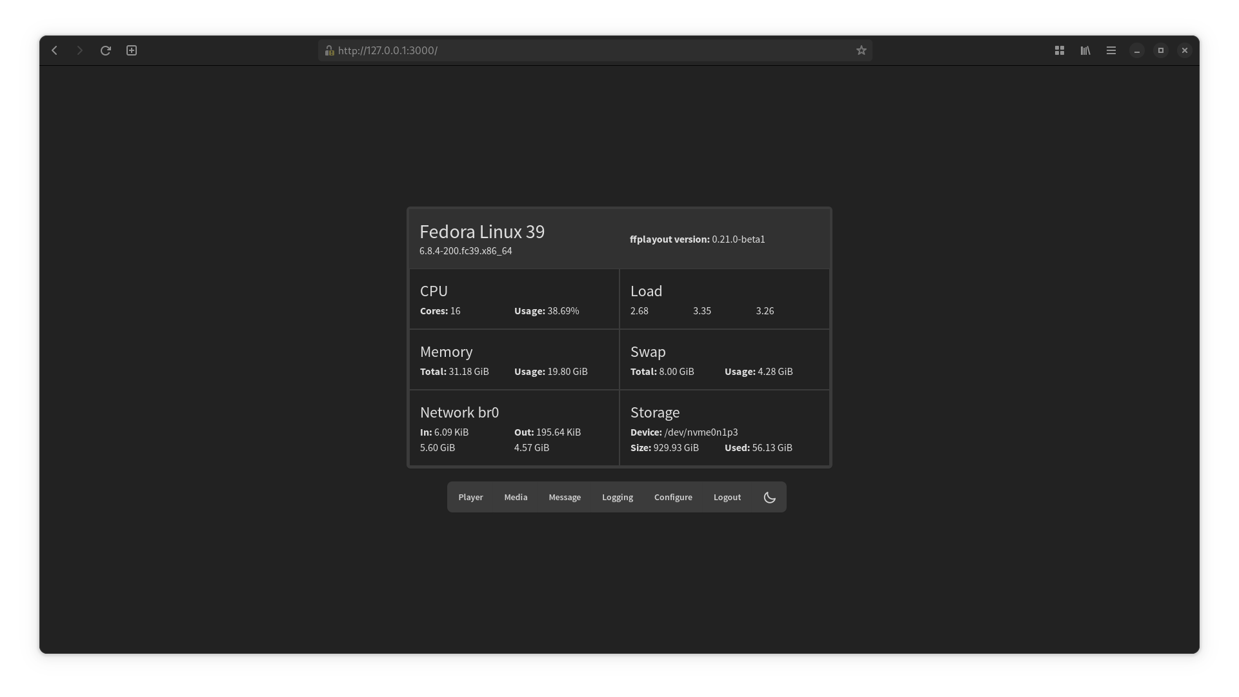The width and height of the screenshot is (1239, 697).
Task: Focus the URL address bar
Action: click(595, 50)
